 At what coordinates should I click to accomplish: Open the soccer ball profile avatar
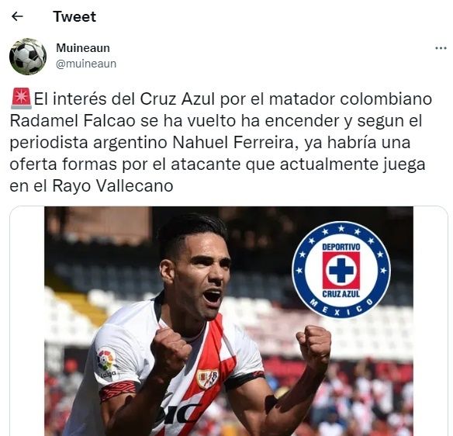click(28, 57)
